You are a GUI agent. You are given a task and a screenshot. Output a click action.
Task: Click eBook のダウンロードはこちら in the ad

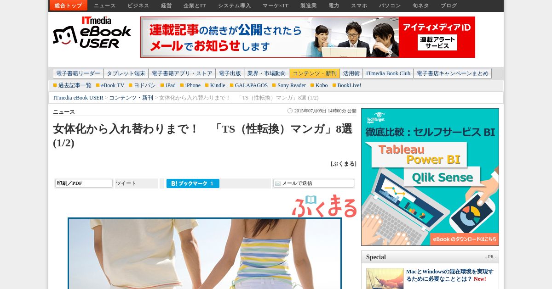[x=465, y=239]
